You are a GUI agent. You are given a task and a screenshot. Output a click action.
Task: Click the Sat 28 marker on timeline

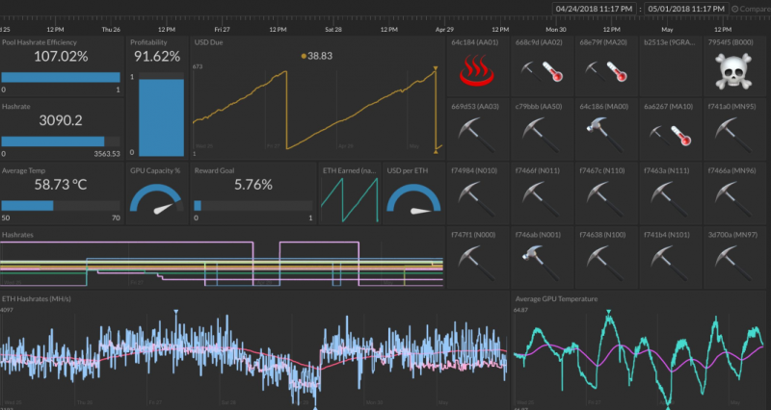(332, 30)
